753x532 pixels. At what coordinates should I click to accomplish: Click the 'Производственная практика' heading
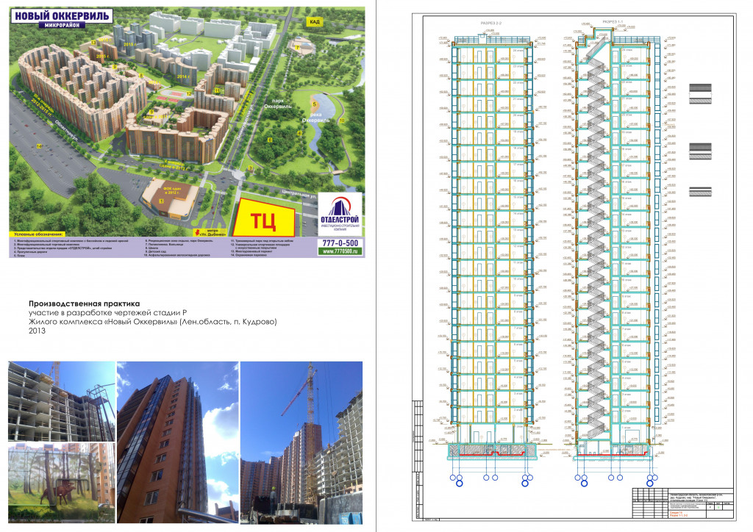(x=84, y=303)
